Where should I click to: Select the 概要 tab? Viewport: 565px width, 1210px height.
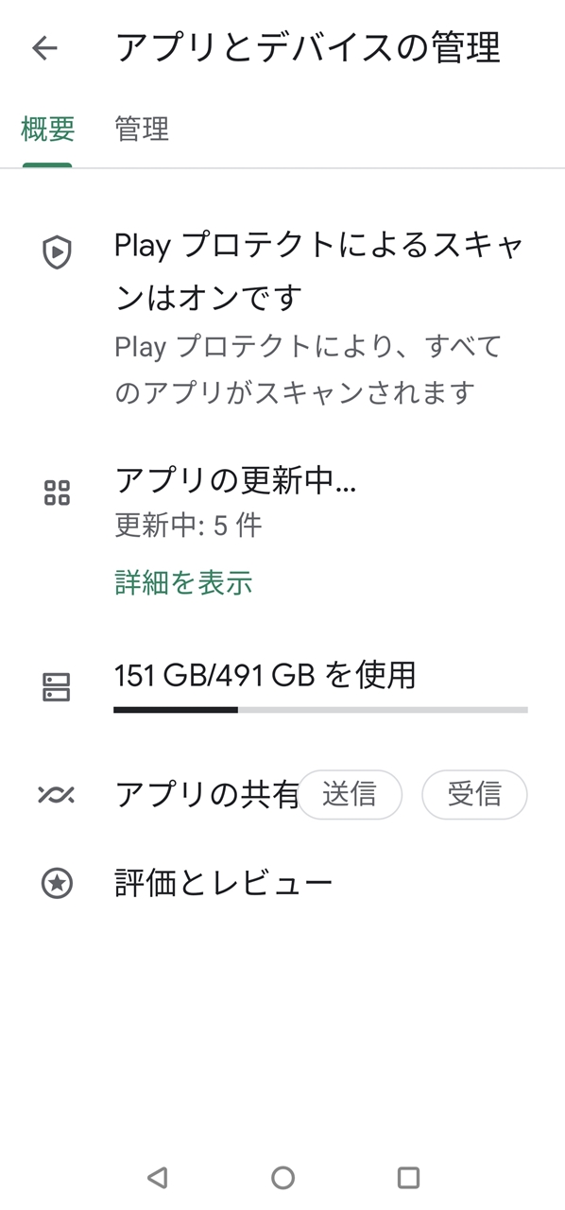[47, 129]
